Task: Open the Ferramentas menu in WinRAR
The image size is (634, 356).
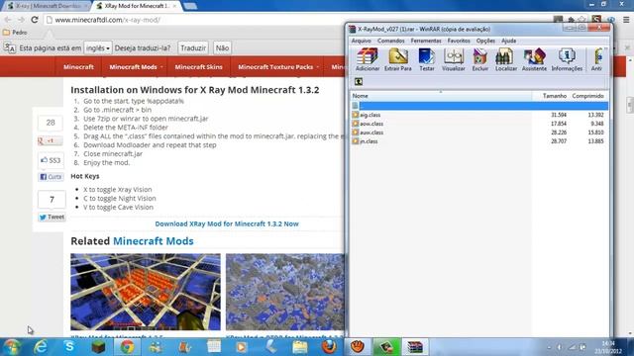Action: click(426, 41)
